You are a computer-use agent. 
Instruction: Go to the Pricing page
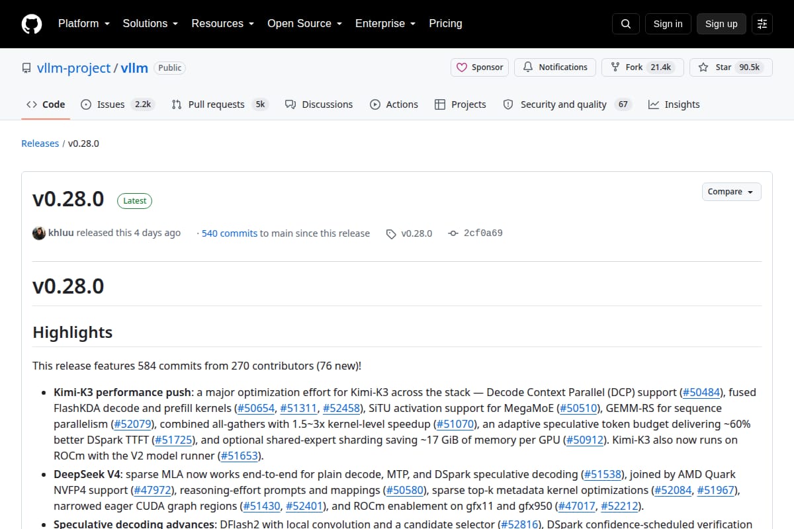[445, 23]
